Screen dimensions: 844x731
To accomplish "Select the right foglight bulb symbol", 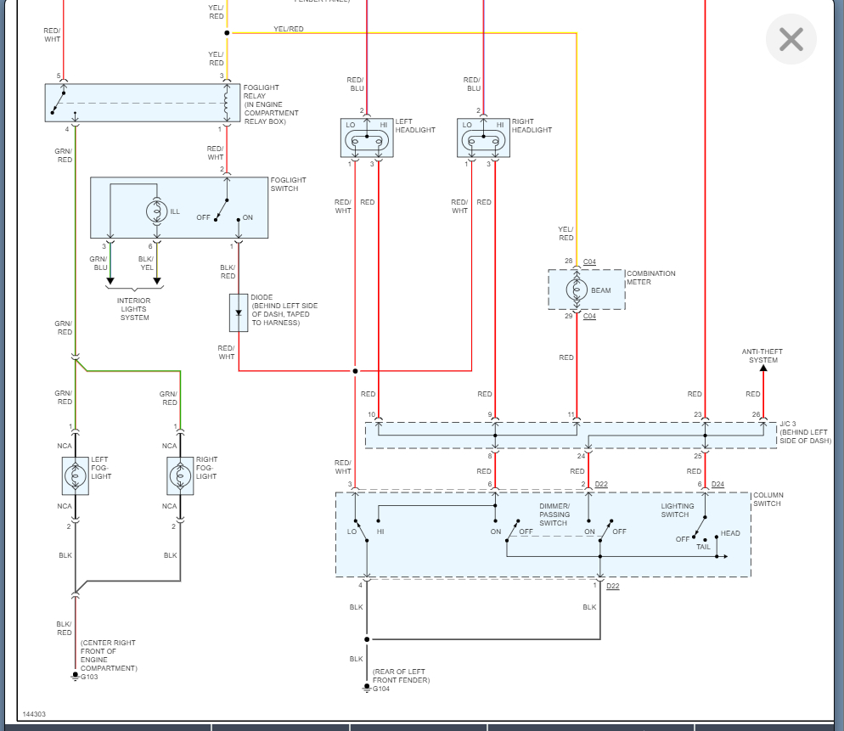I will coord(180,475).
